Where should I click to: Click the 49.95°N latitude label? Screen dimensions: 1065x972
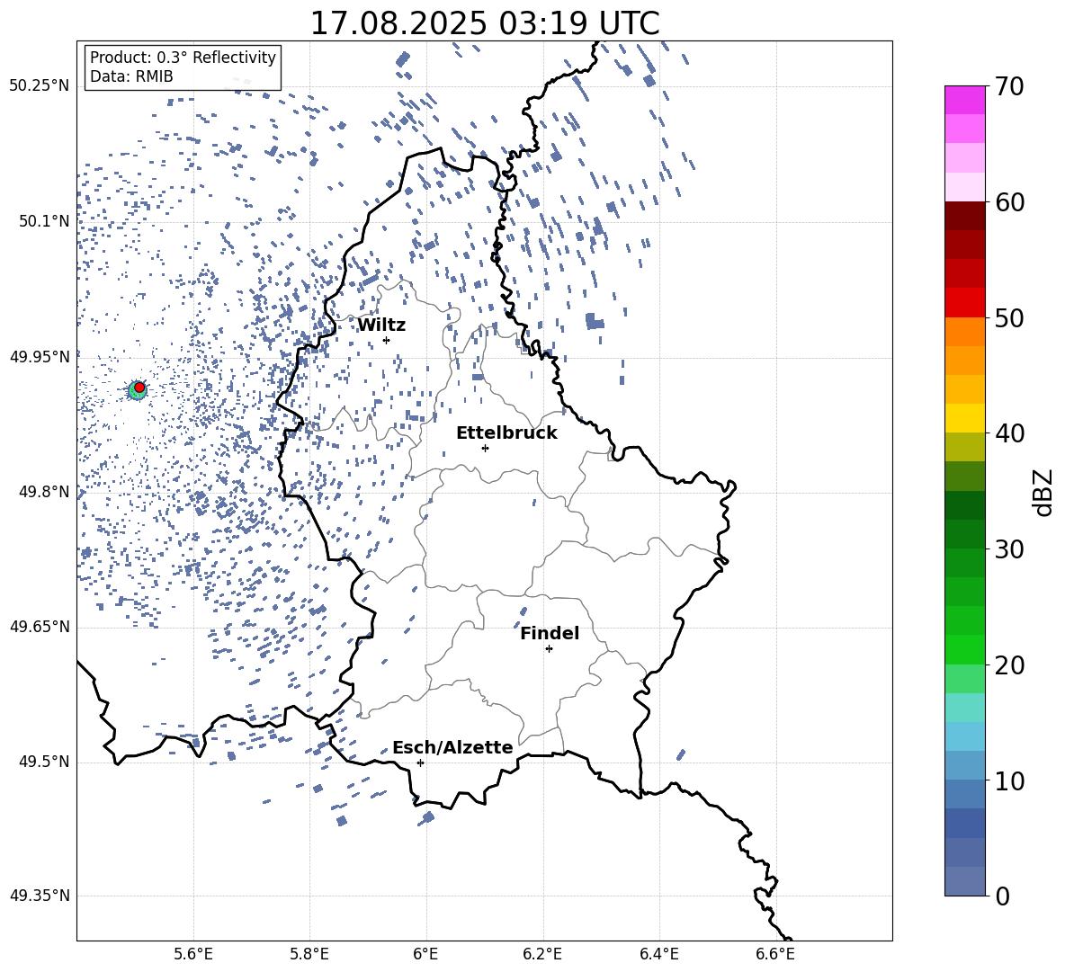tap(40, 356)
